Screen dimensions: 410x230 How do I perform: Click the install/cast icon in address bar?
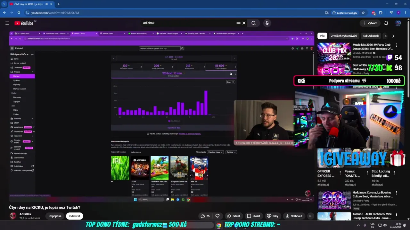[327, 13]
